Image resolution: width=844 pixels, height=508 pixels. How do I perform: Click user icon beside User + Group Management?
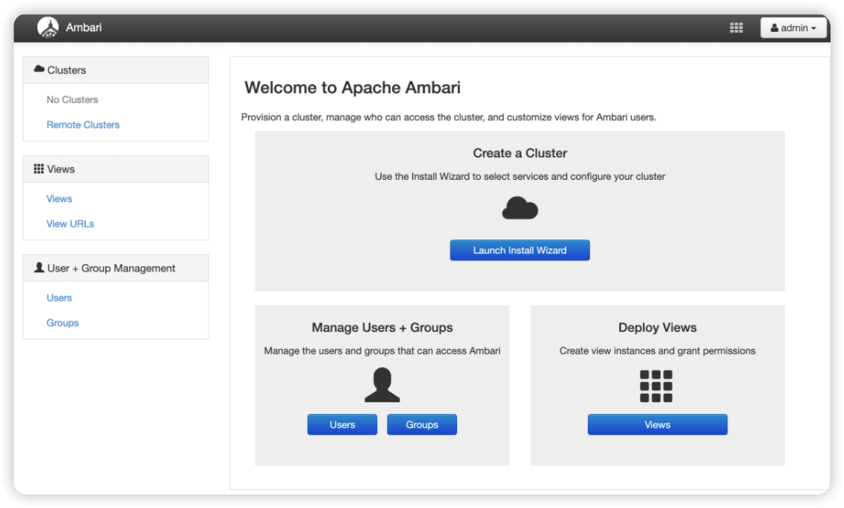(39, 268)
